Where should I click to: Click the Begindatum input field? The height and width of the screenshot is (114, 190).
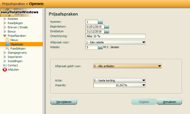click(x=95, y=27)
